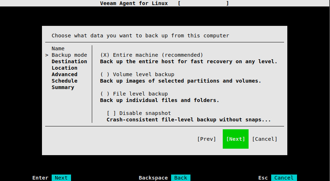Click the [Next] button
Viewport: 330px width, 181px height.
click(236, 139)
